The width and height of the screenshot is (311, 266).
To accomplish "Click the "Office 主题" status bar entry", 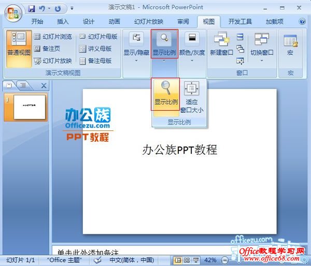I will pos(64,260).
